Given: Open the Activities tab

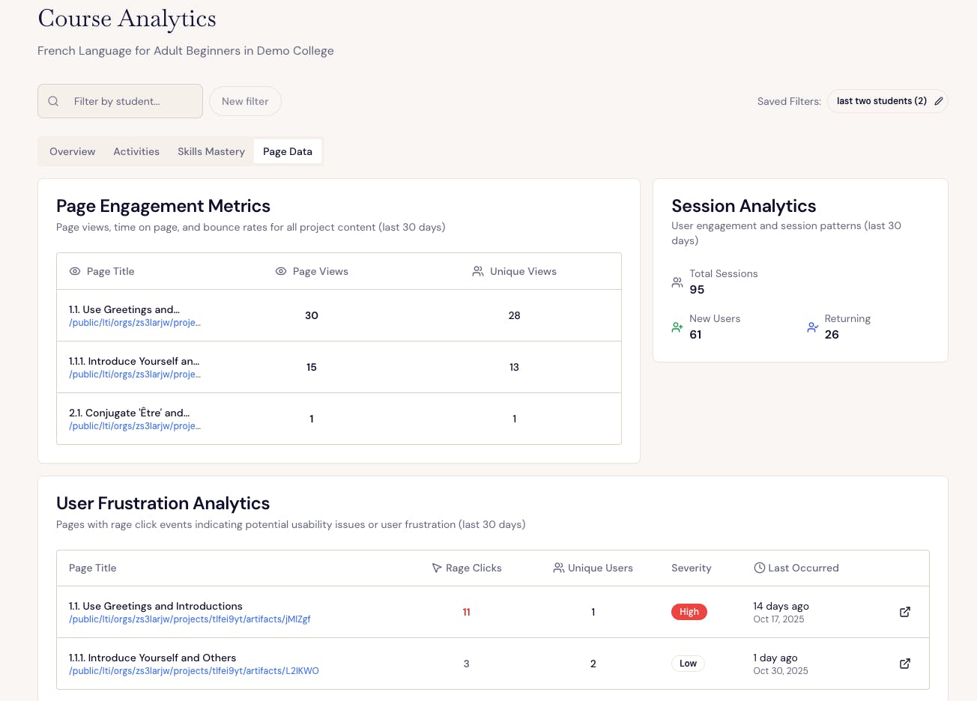Looking at the screenshot, I should coord(136,151).
